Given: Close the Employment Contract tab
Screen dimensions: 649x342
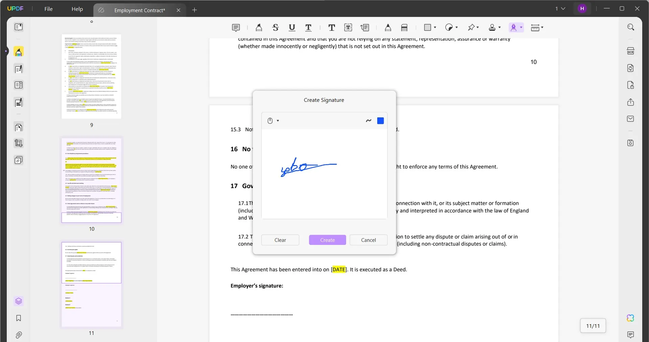Looking at the screenshot, I should pyautogui.click(x=178, y=10).
